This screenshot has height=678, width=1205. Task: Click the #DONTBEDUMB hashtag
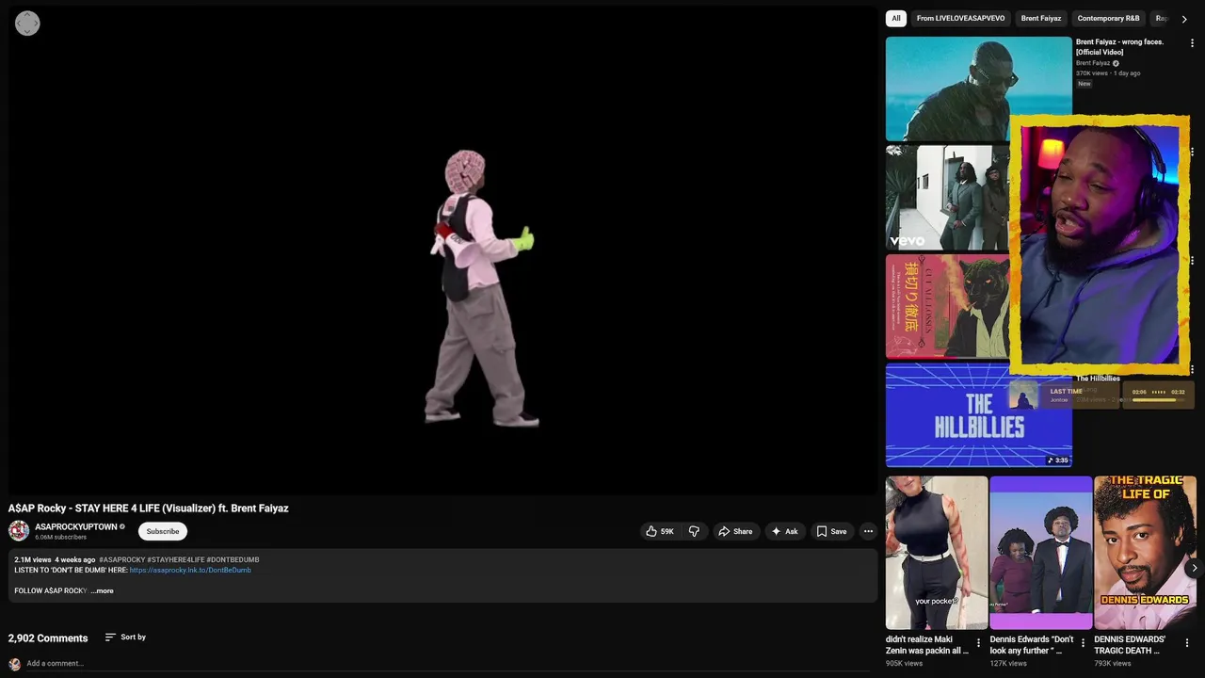click(233, 559)
